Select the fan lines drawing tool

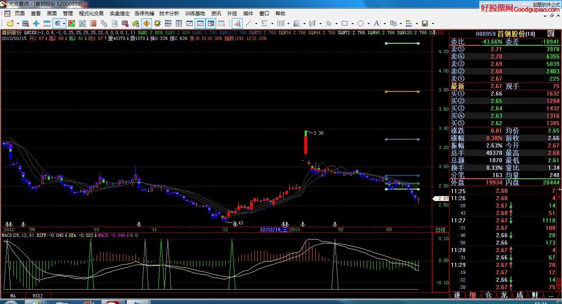click(x=296, y=23)
